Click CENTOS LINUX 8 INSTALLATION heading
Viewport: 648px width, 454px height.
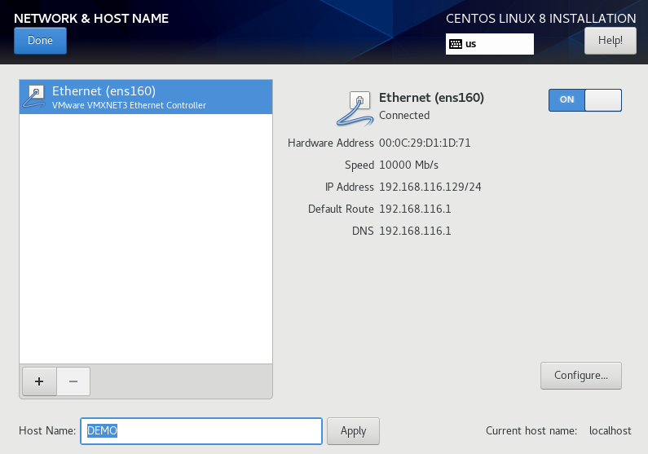pos(541,19)
